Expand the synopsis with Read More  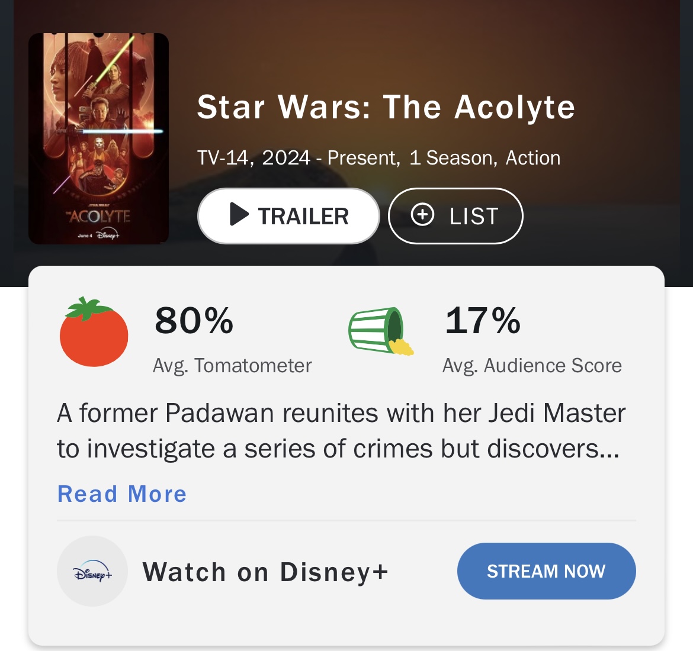pyautogui.click(x=122, y=494)
